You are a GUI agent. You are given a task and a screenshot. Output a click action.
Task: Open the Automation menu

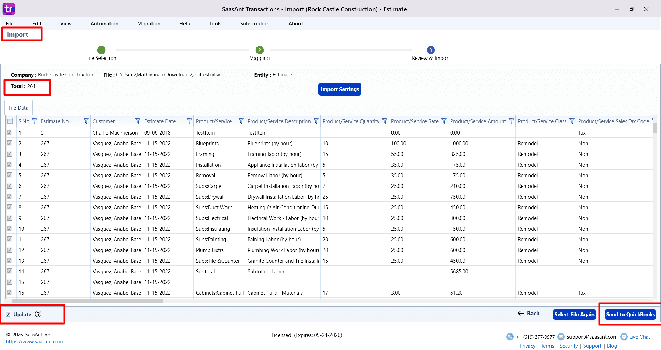tap(104, 23)
